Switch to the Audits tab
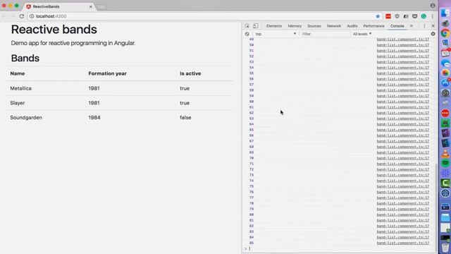 coord(352,26)
